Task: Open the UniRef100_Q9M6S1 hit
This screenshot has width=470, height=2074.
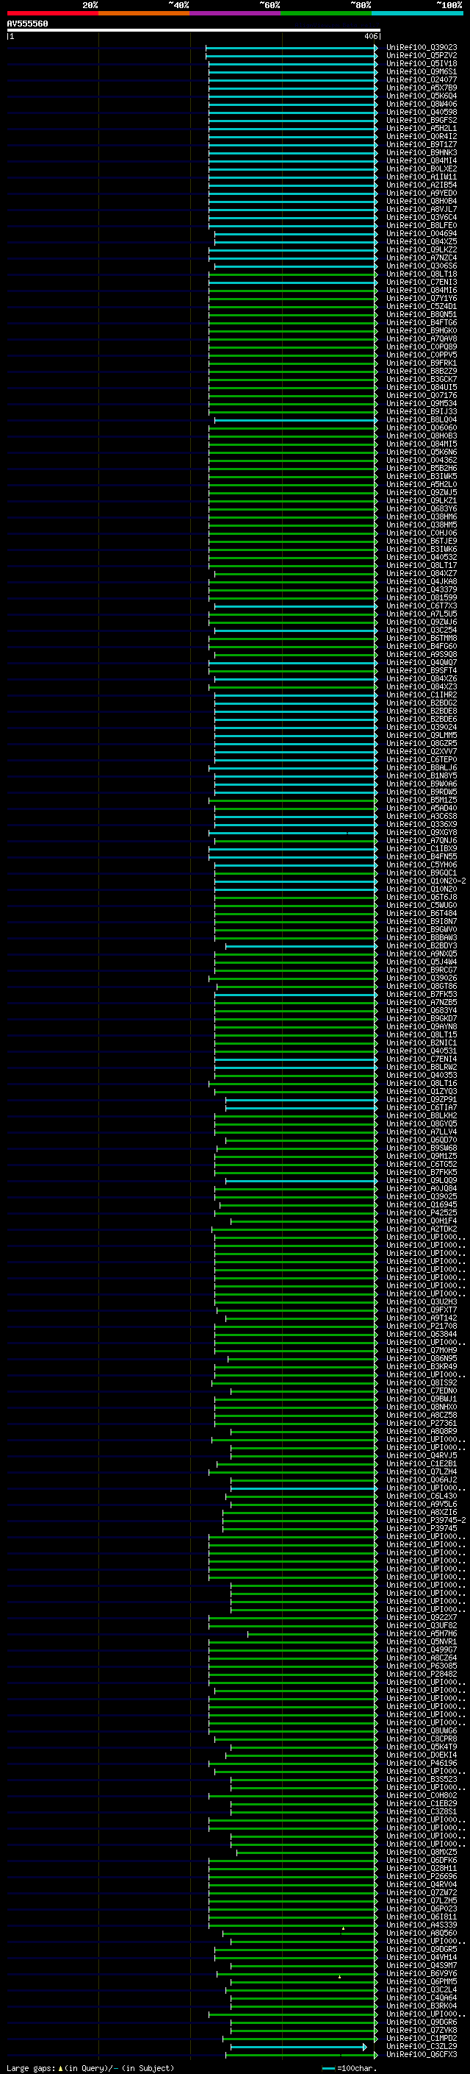Action: [x=421, y=71]
